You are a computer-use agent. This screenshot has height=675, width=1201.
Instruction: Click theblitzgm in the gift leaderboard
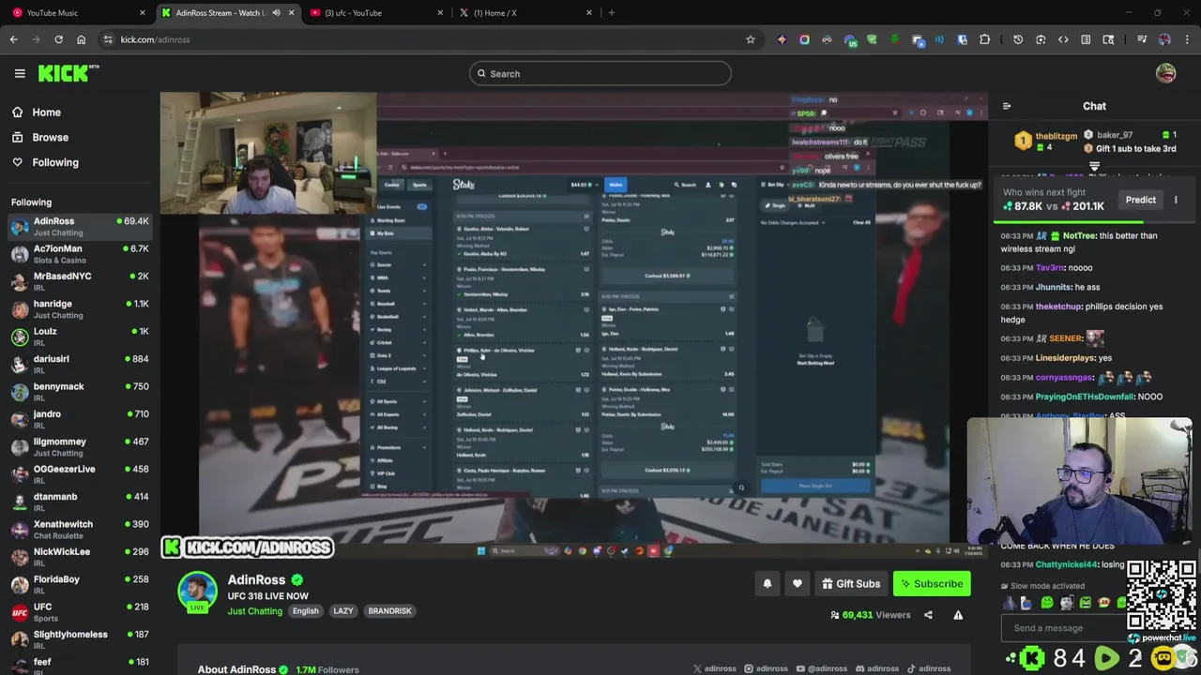click(1057, 136)
